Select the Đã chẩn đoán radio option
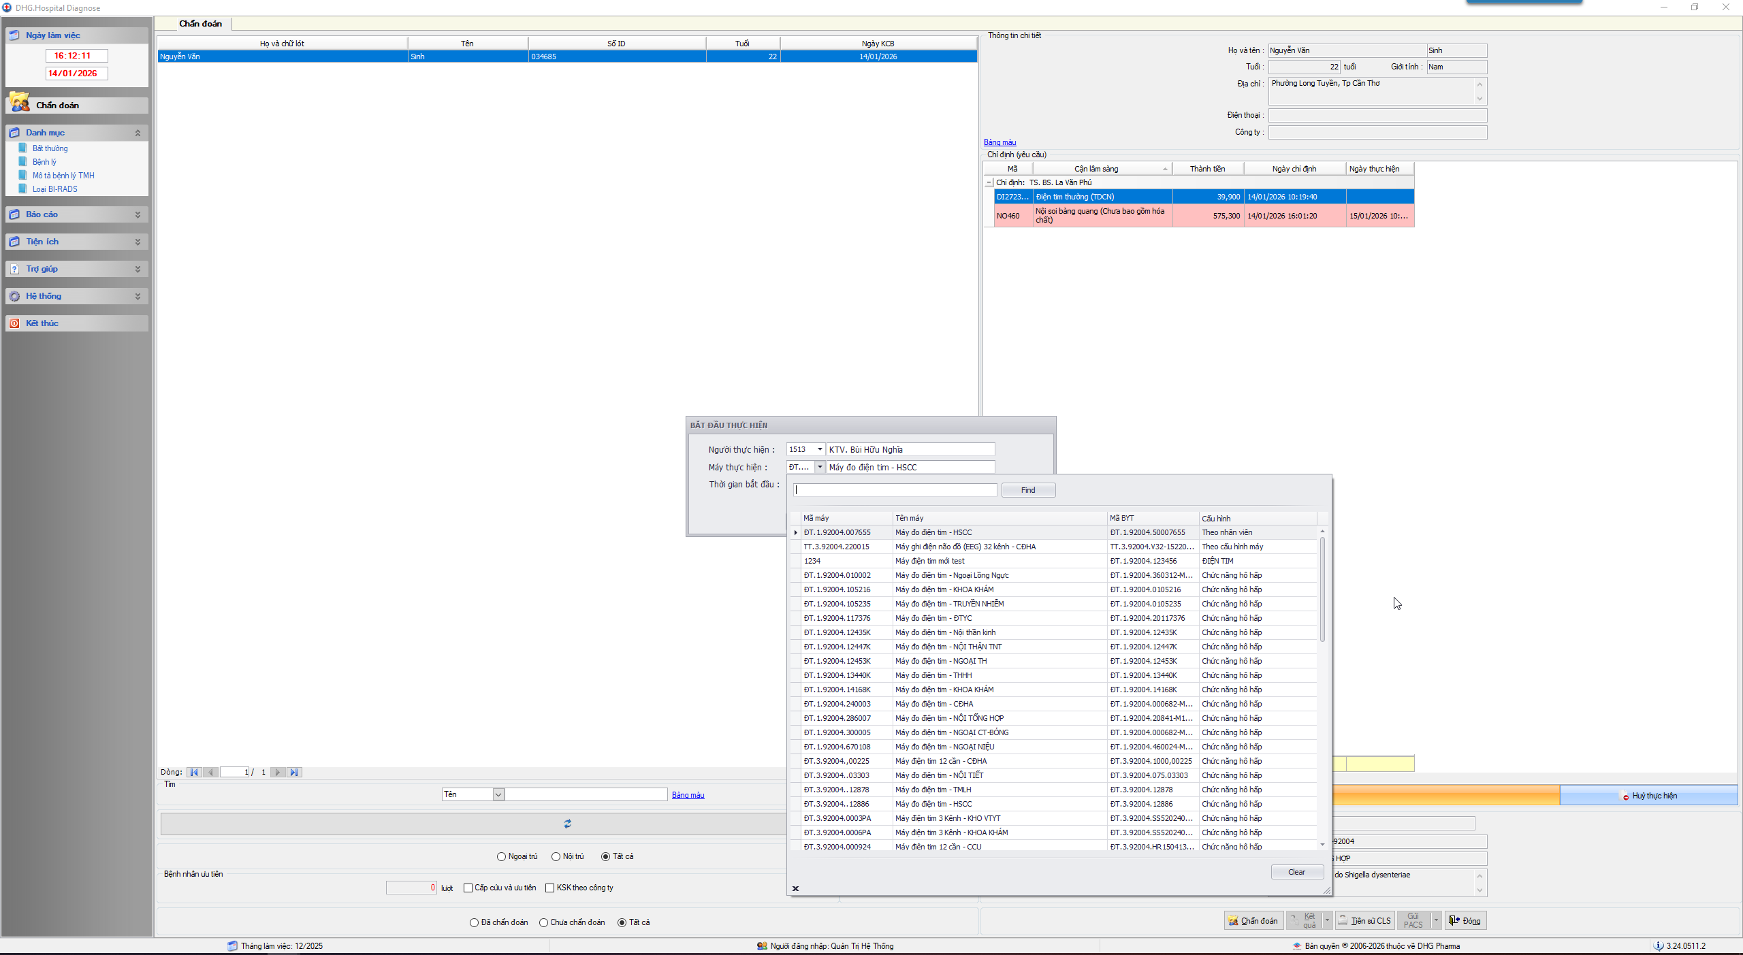Viewport: 1743px width, 955px height. [475, 922]
